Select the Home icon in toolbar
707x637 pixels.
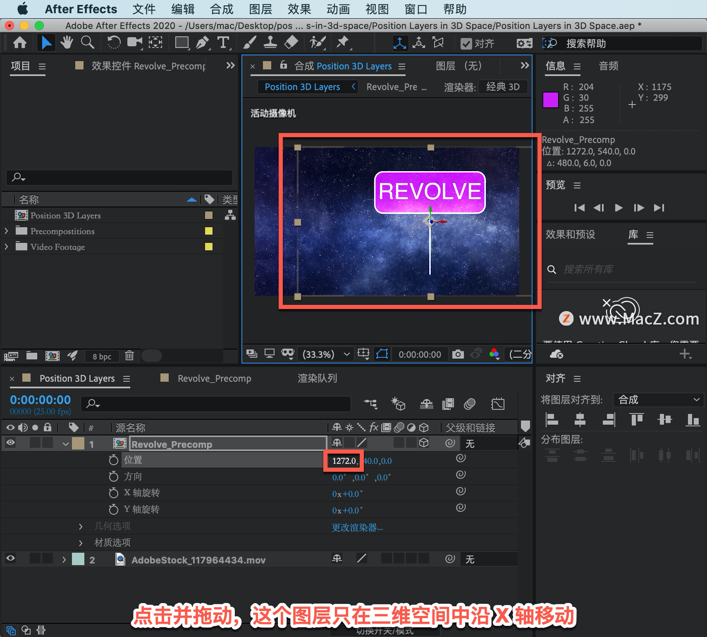pos(20,43)
